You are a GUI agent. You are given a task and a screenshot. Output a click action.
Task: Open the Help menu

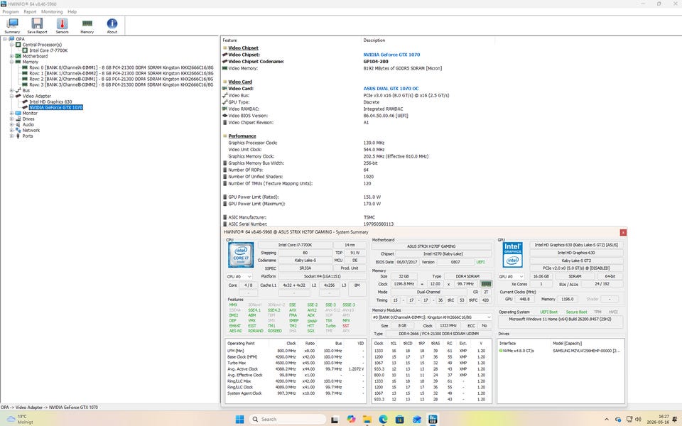click(x=72, y=12)
